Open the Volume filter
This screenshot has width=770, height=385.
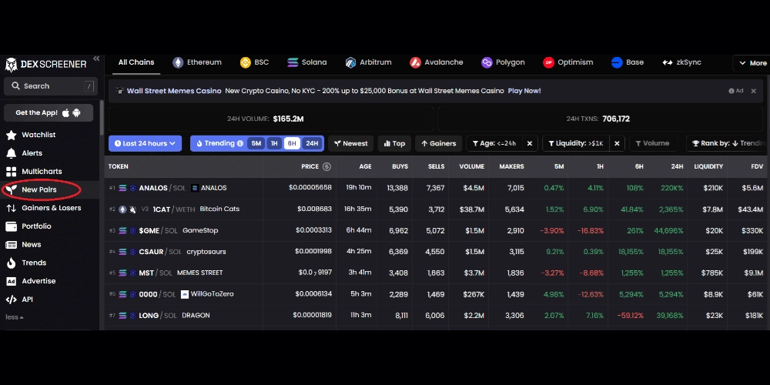[x=653, y=143]
